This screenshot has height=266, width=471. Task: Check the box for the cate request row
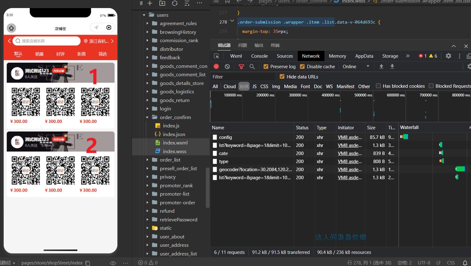(x=215, y=153)
